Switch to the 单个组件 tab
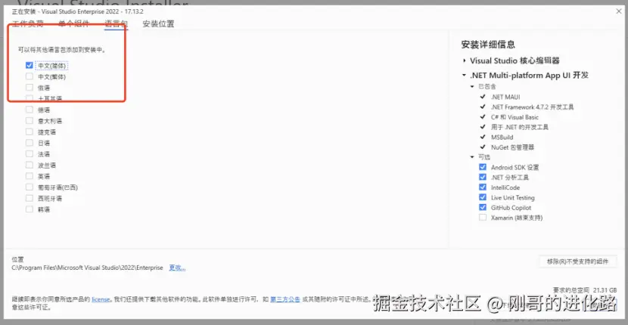The width and height of the screenshot is (628, 325). [x=73, y=23]
